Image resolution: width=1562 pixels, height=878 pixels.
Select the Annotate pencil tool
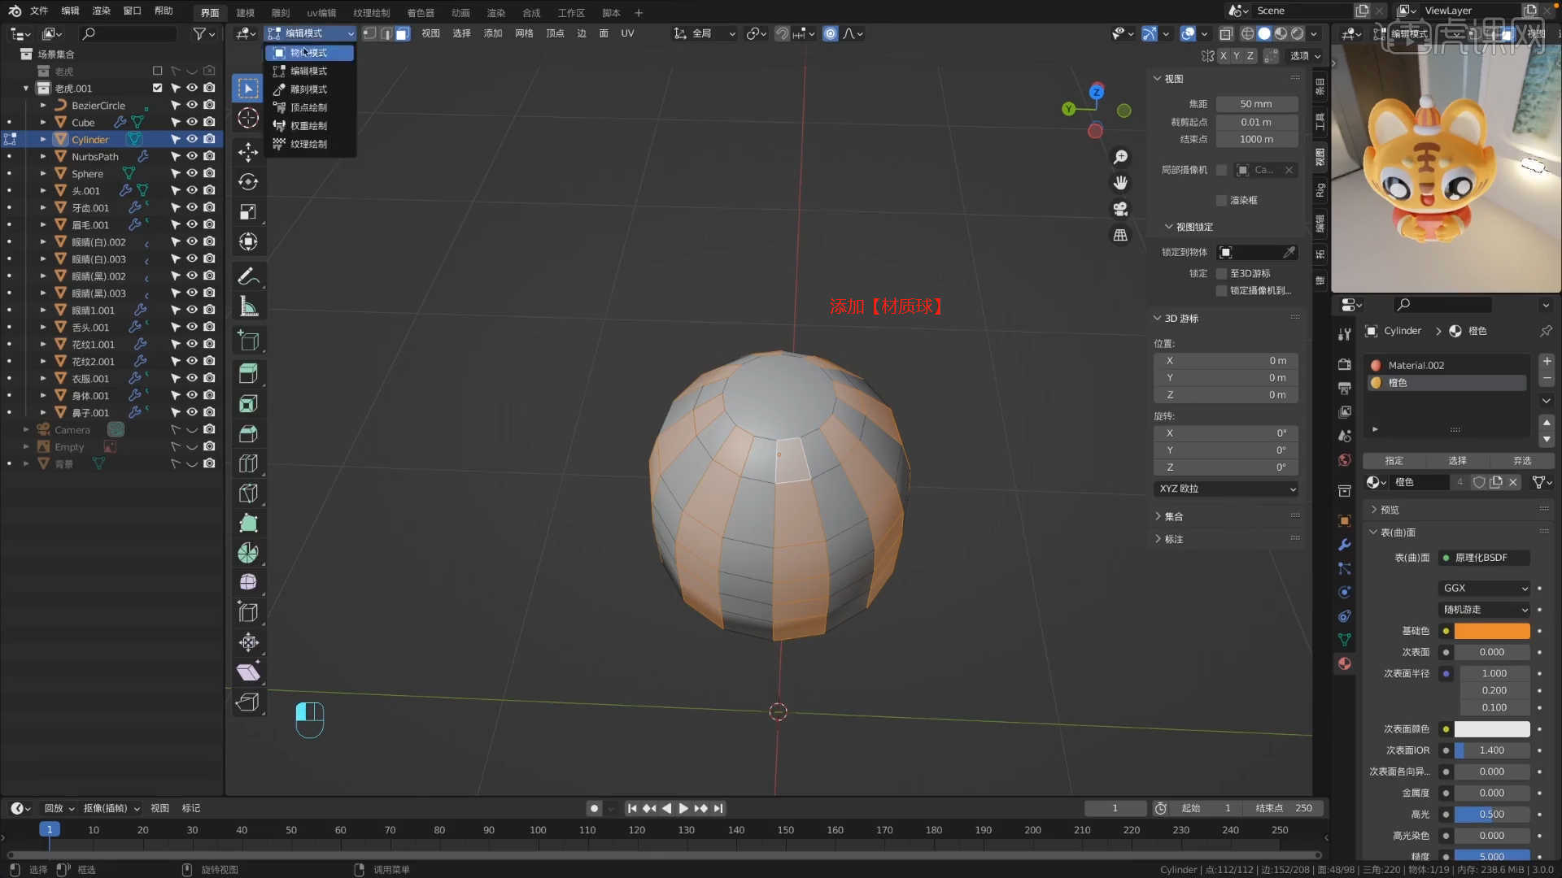point(248,276)
